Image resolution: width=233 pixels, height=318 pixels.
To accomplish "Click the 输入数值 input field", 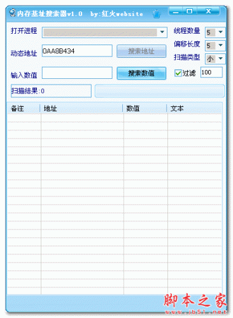I will pyautogui.click(x=77, y=73).
